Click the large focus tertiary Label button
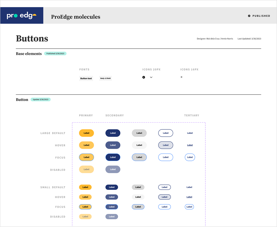The width and height of the screenshot is (277, 227). pos(190,157)
